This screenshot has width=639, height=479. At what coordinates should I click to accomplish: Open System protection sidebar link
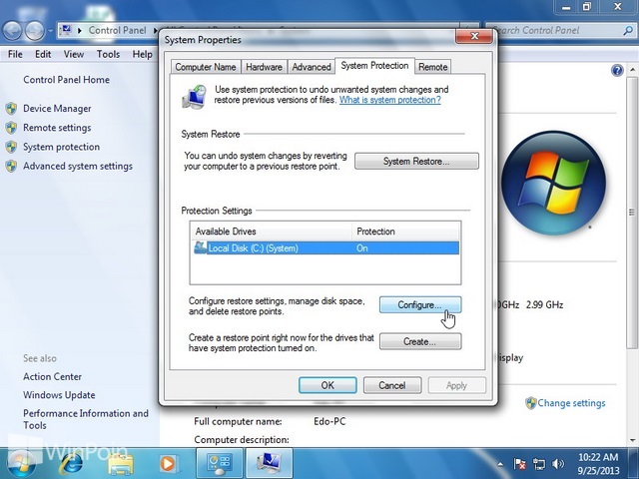click(62, 147)
